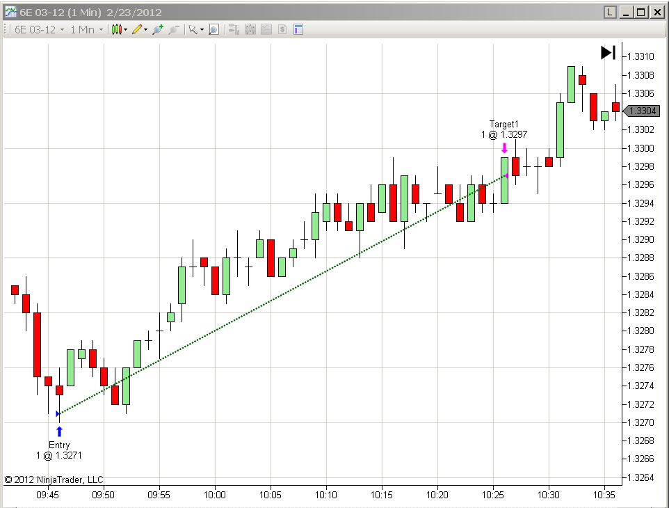Open the properties window icon
The image size is (669, 508).
[x=298, y=29]
